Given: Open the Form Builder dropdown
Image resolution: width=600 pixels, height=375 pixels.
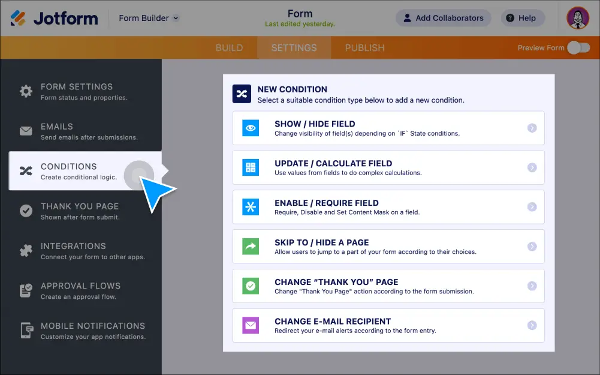Looking at the screenshot, I should [149, 18].
